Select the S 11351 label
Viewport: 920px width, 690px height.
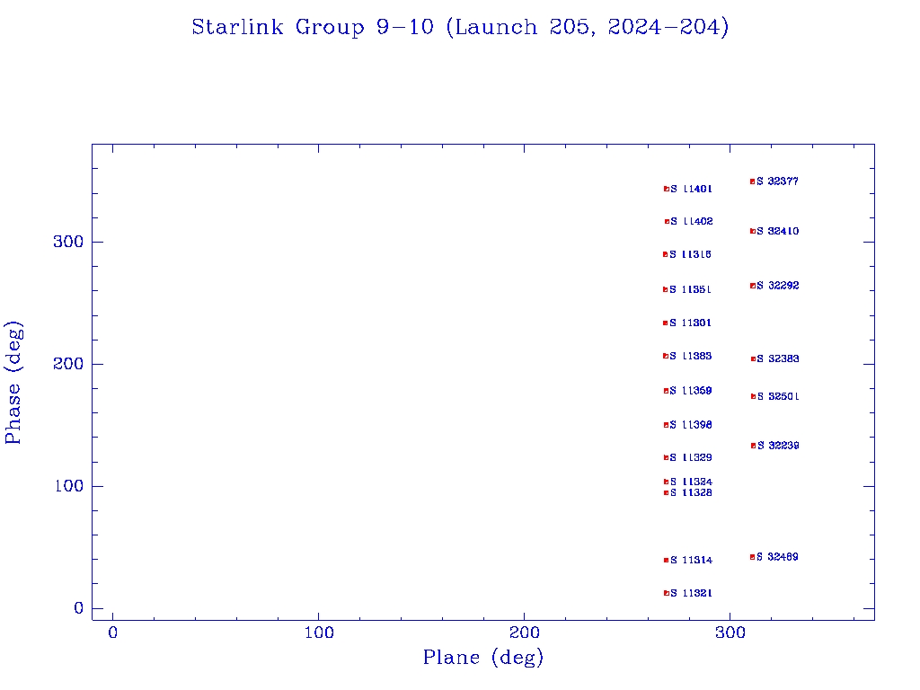690,289
